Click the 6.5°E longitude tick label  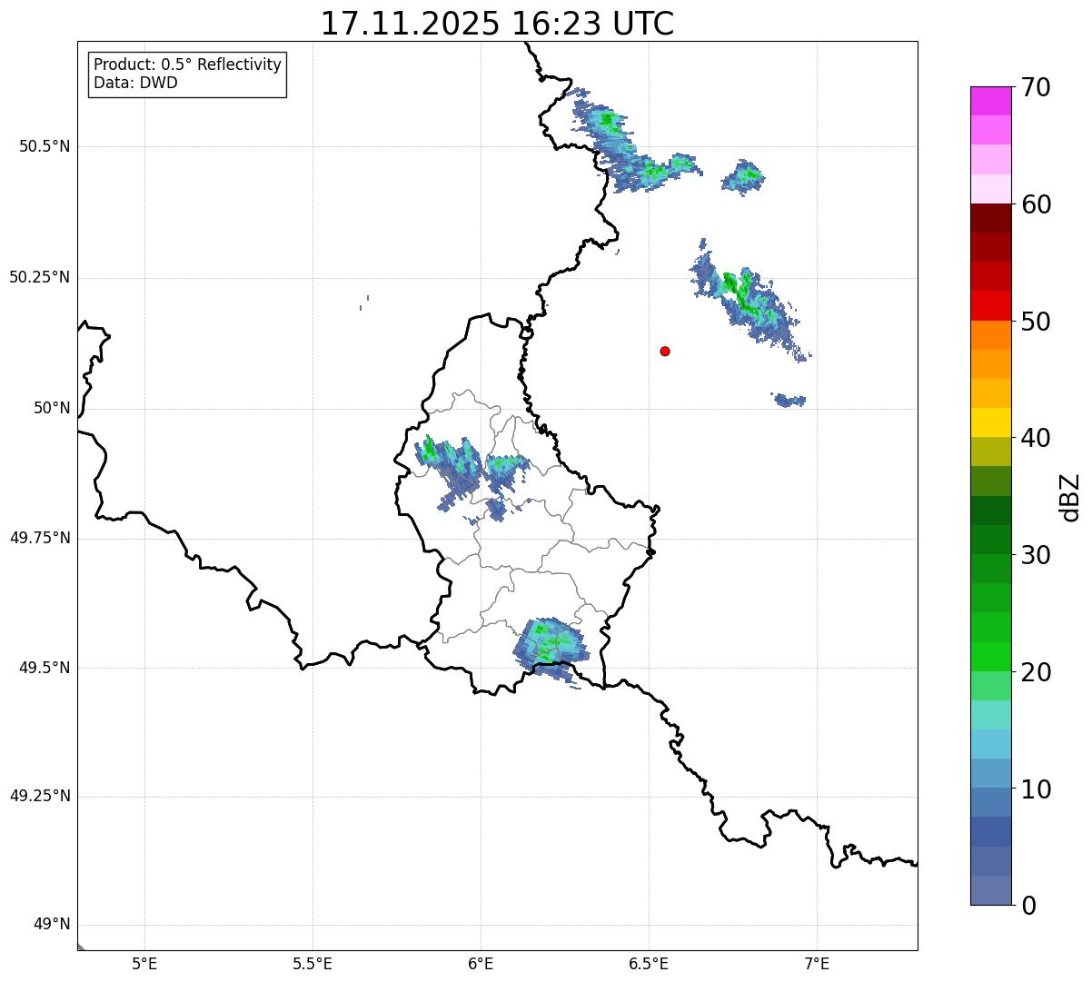tap(649, 964)
